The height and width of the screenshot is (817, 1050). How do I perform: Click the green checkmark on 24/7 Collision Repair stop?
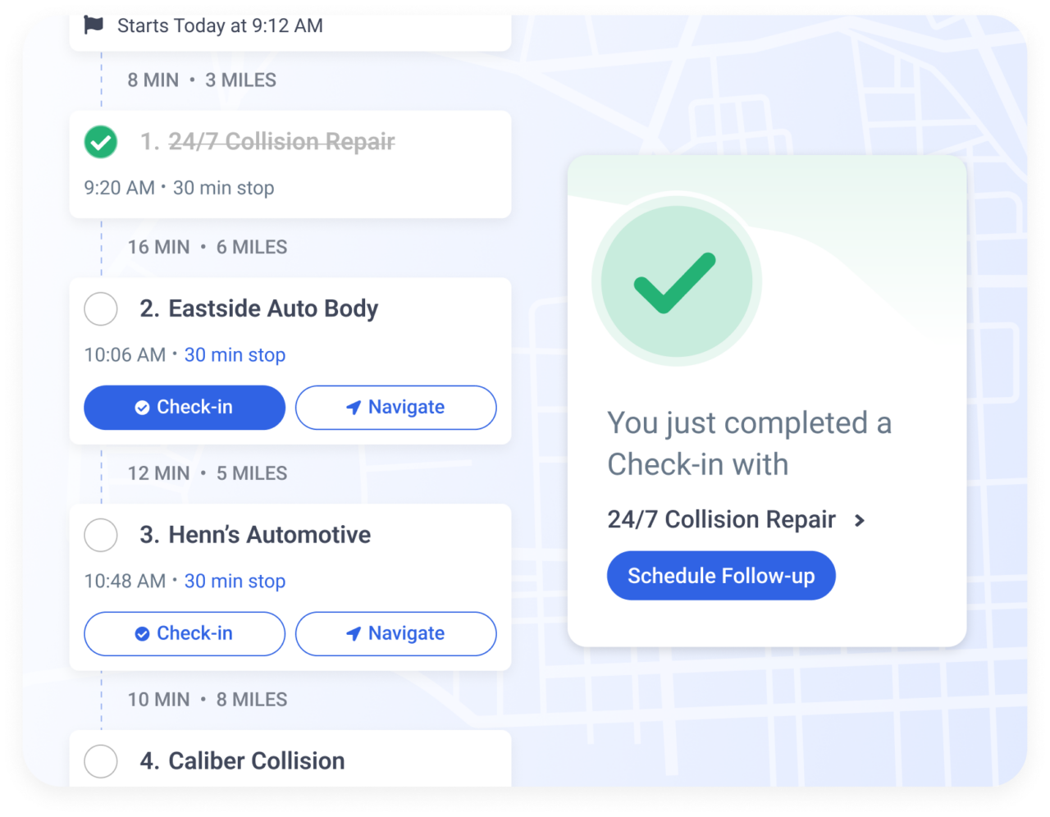point(100,142)
